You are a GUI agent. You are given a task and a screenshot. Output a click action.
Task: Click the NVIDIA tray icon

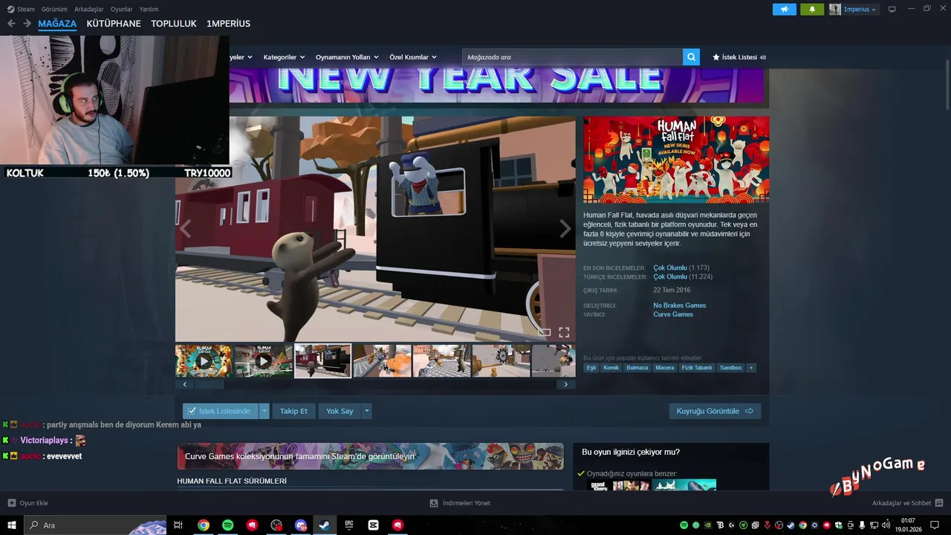tap(708, 525)
